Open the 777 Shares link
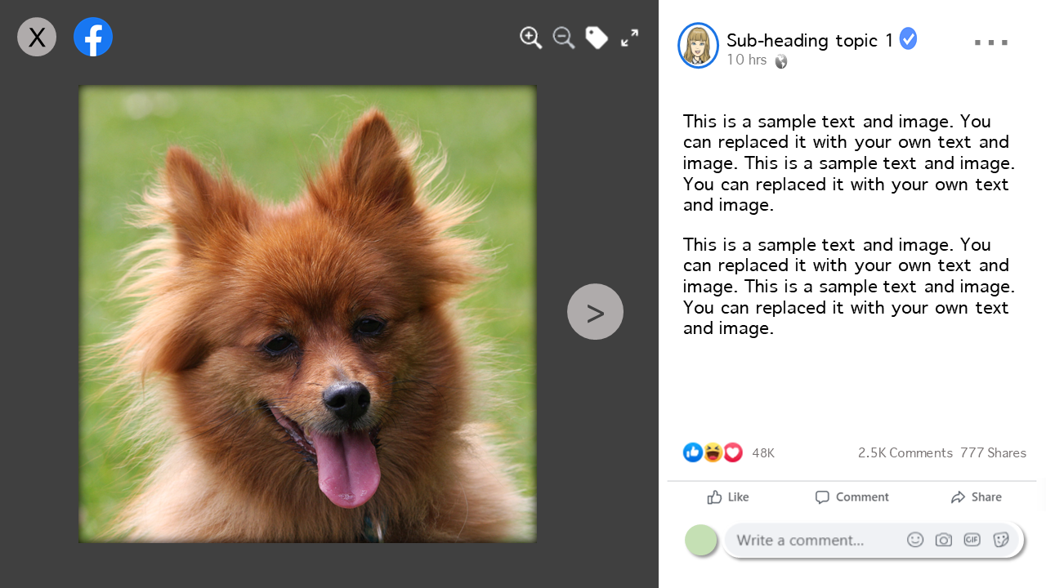Viewport: 1046px width, 588px height. pos(993,452)
